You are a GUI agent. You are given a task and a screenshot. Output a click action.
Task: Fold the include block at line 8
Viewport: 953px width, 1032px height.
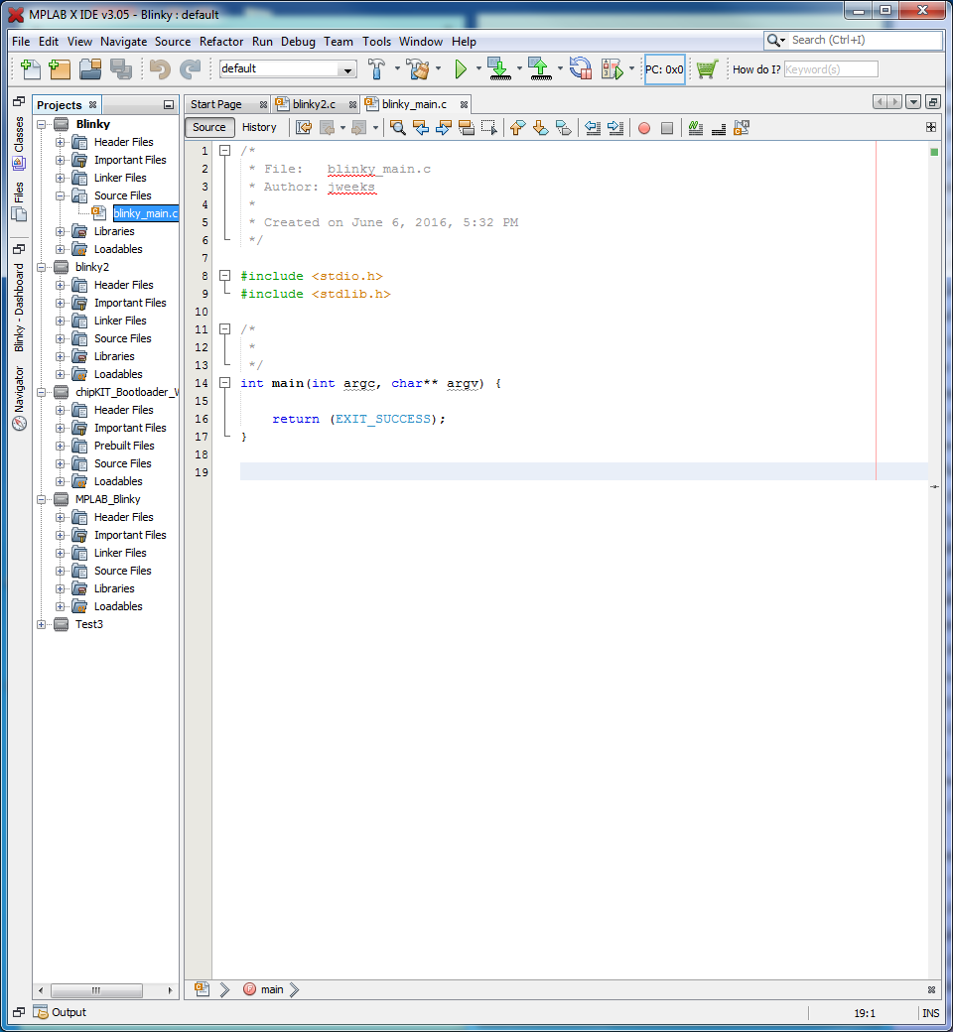(x=224, y=275)
